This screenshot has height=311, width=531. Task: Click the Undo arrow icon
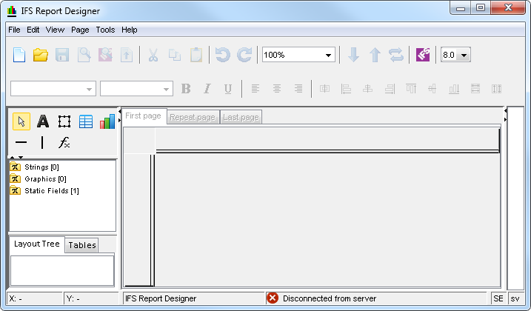point(222,55)
